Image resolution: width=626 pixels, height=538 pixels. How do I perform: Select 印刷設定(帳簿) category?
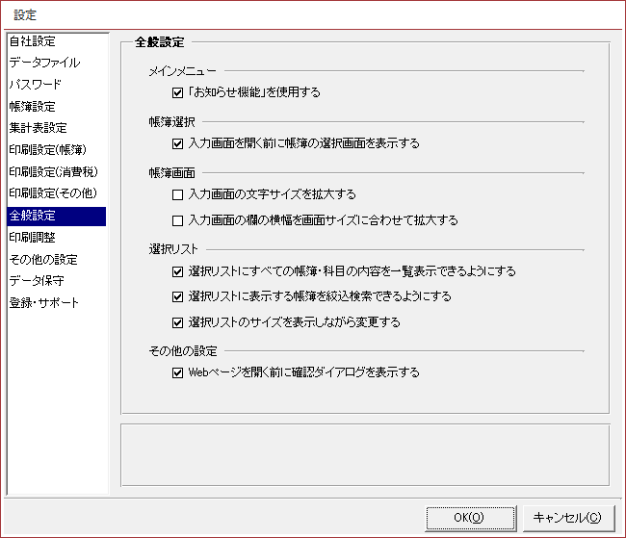(x=47, y=150)
